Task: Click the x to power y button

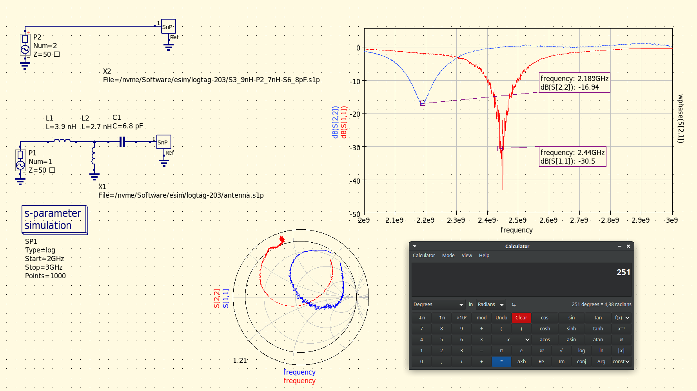Action: [x=541, y=351]
